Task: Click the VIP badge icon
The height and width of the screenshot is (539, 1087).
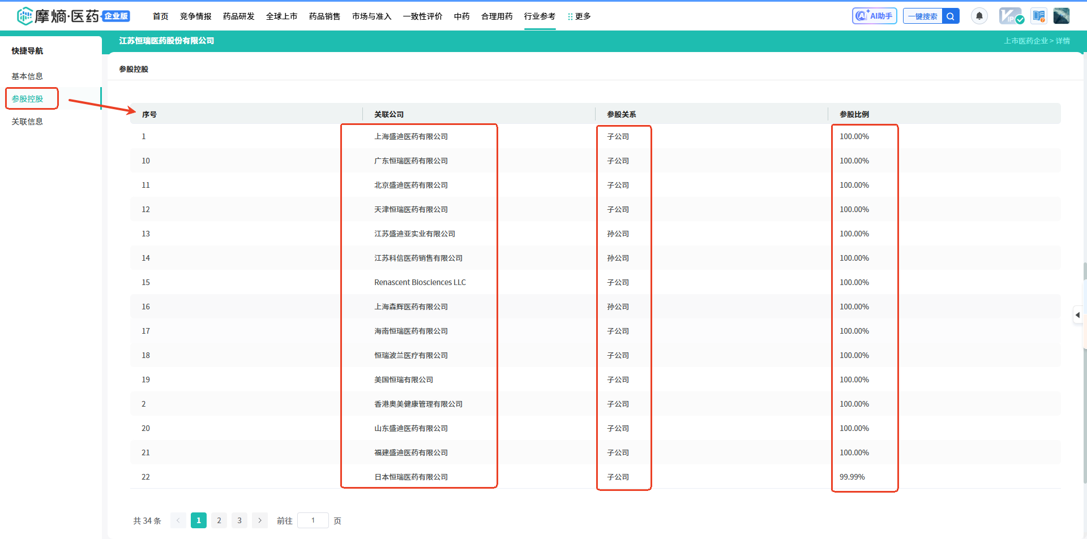Action: [1011, 16]
